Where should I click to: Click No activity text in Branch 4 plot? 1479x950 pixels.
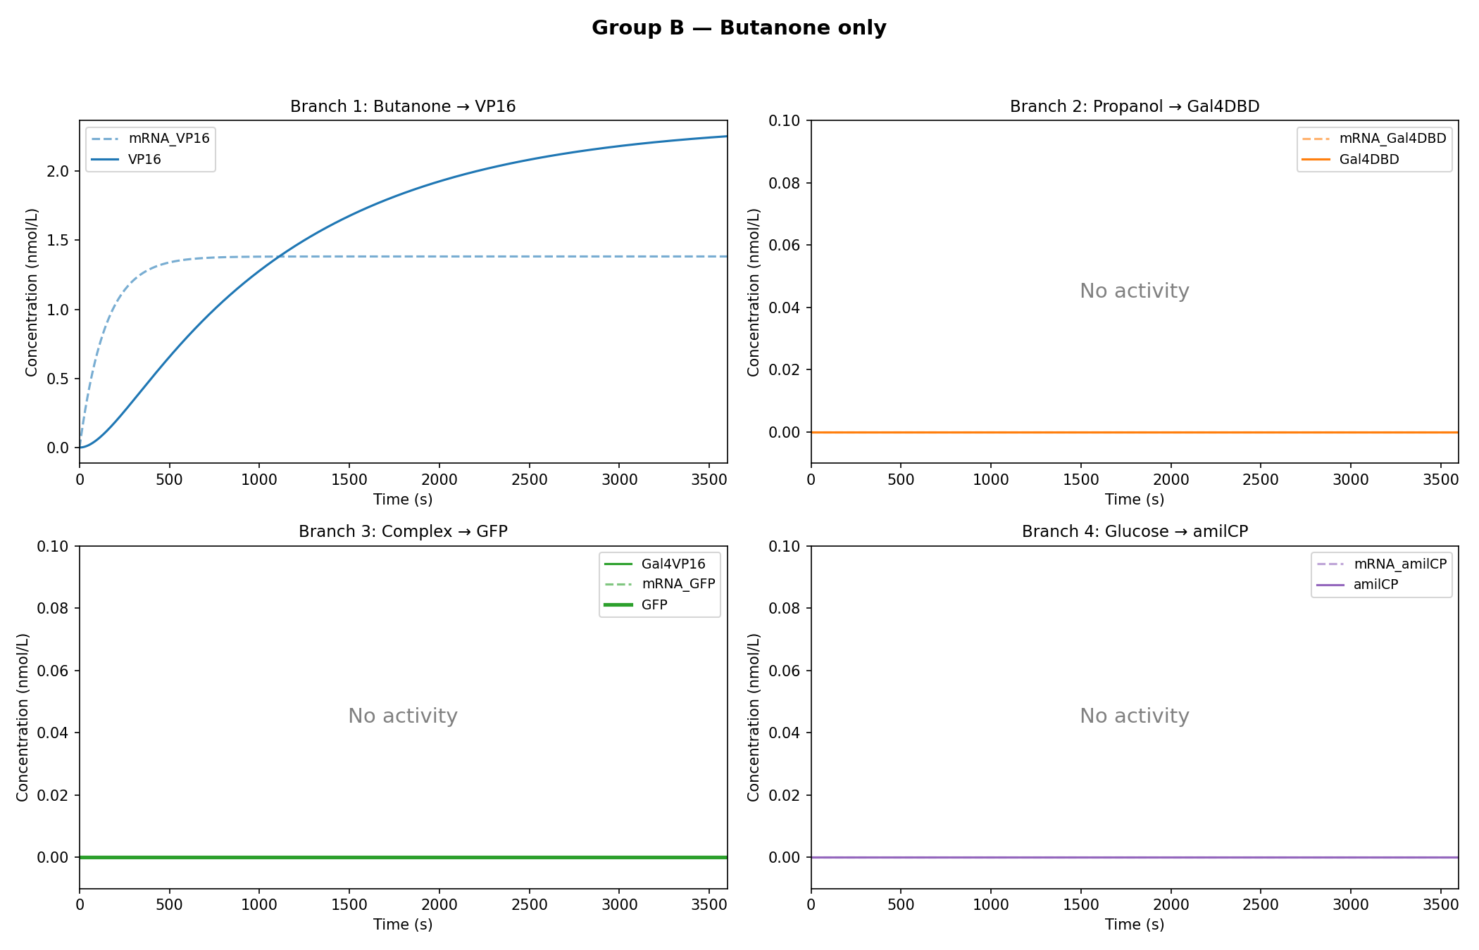(1134, 716)
